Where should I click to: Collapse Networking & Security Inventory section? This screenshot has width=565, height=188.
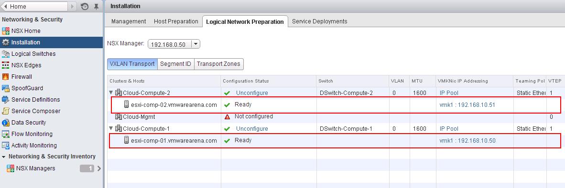click(x=4, y=157)
